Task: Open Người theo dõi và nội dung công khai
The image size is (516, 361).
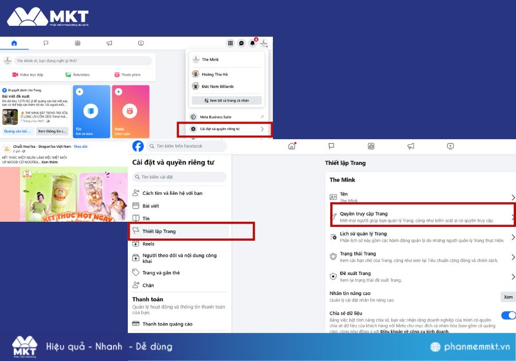Action: (x=179, y=258)
